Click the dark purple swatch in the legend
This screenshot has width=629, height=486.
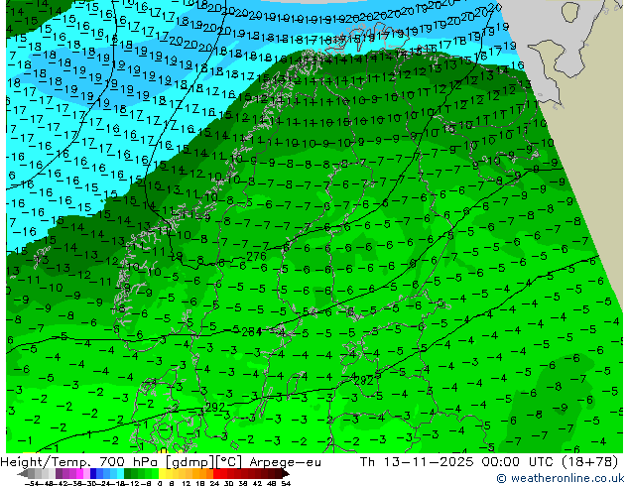pos(59,474)
